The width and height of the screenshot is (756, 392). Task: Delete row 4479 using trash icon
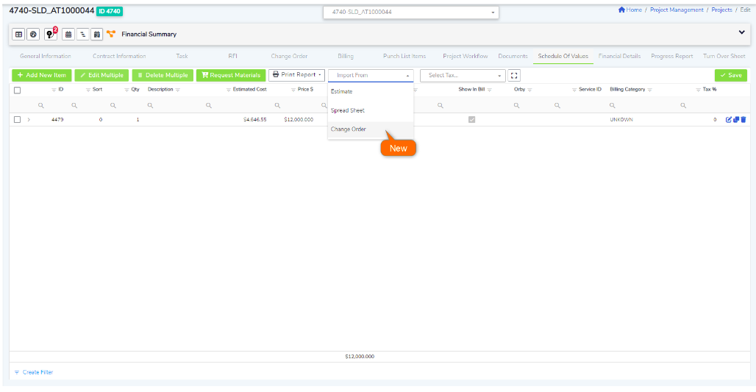[x=743, y=120]
